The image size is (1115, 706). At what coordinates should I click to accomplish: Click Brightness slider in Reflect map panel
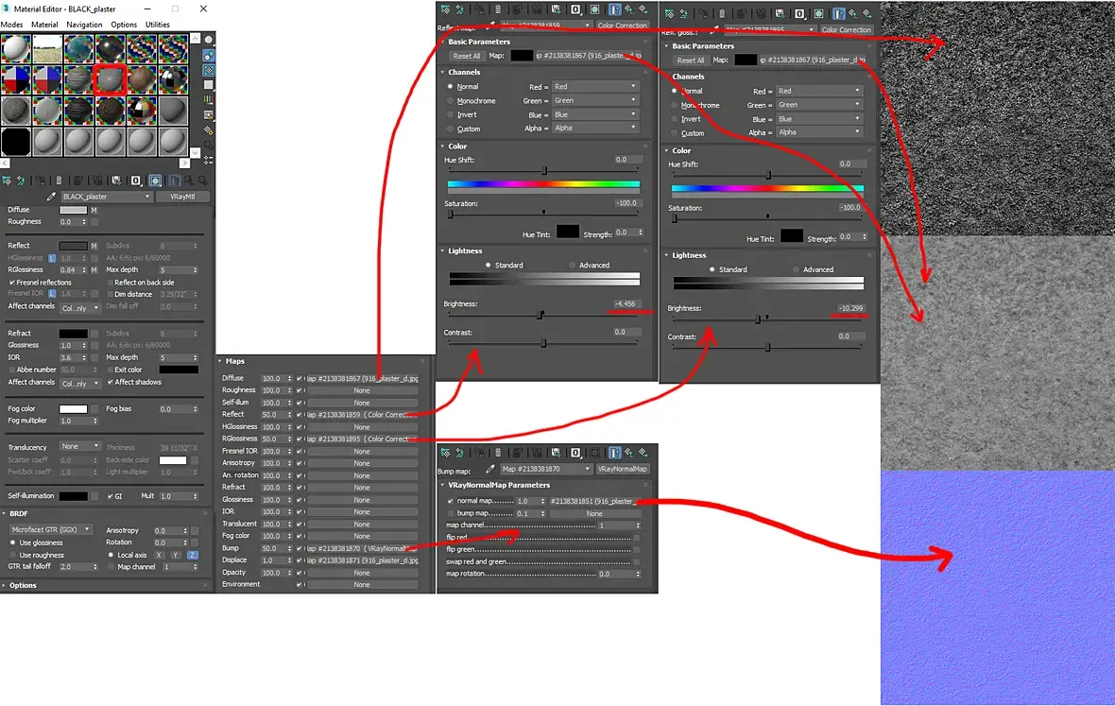(543, 315)
